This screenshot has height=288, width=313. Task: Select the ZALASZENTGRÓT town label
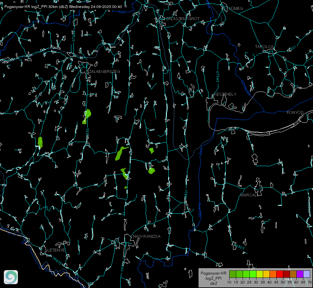tap(183, 19)
